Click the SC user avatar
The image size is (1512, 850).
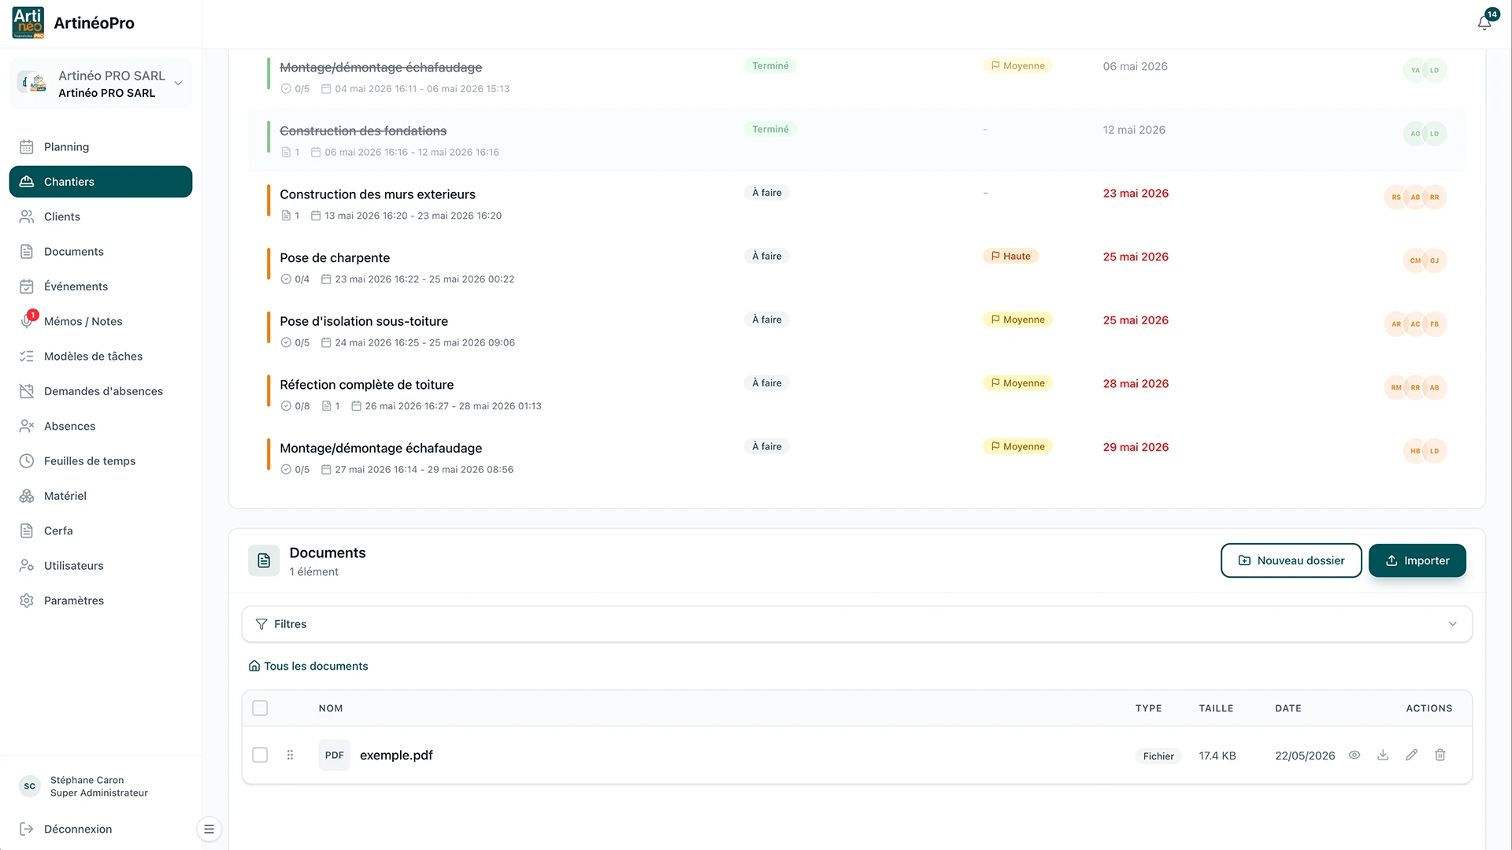point(30,786)
